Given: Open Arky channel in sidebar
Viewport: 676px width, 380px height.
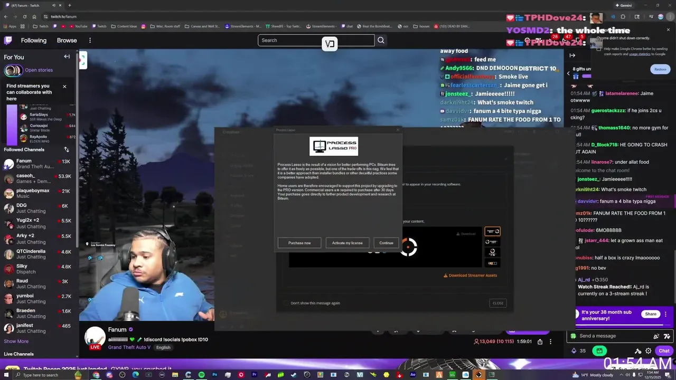Looking at the screenshot, I should 39,239.
